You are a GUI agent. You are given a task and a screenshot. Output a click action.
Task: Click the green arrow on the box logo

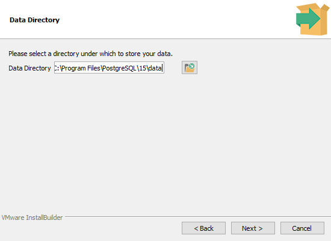[x=308, y=19]
